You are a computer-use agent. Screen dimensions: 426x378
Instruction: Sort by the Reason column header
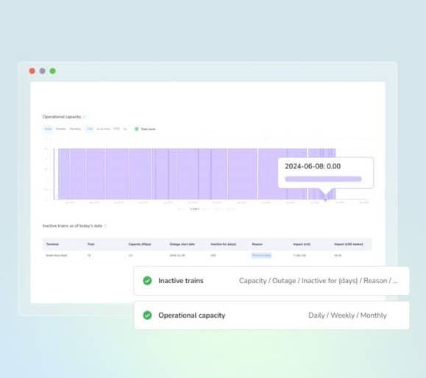pyautogui.click(x=257, y=244)
